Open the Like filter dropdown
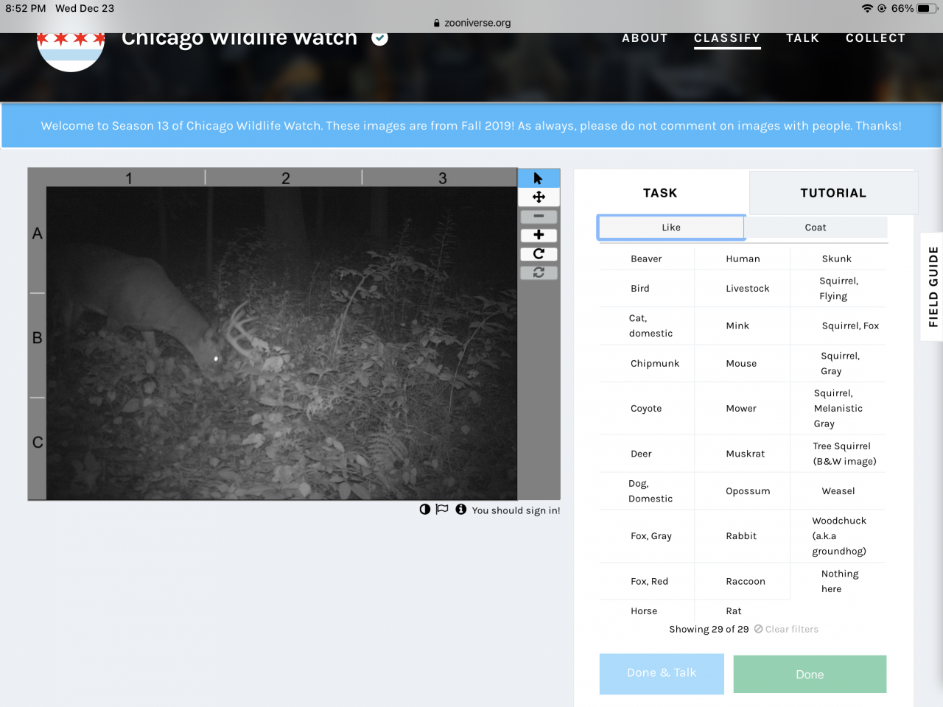The width and height of the screenshot is (943, 707). 671,228
